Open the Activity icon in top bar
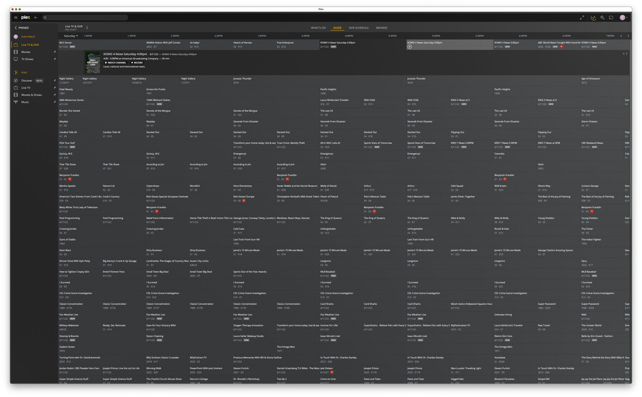This screenshot has height=397, width=642. click(x=593, y=18)
